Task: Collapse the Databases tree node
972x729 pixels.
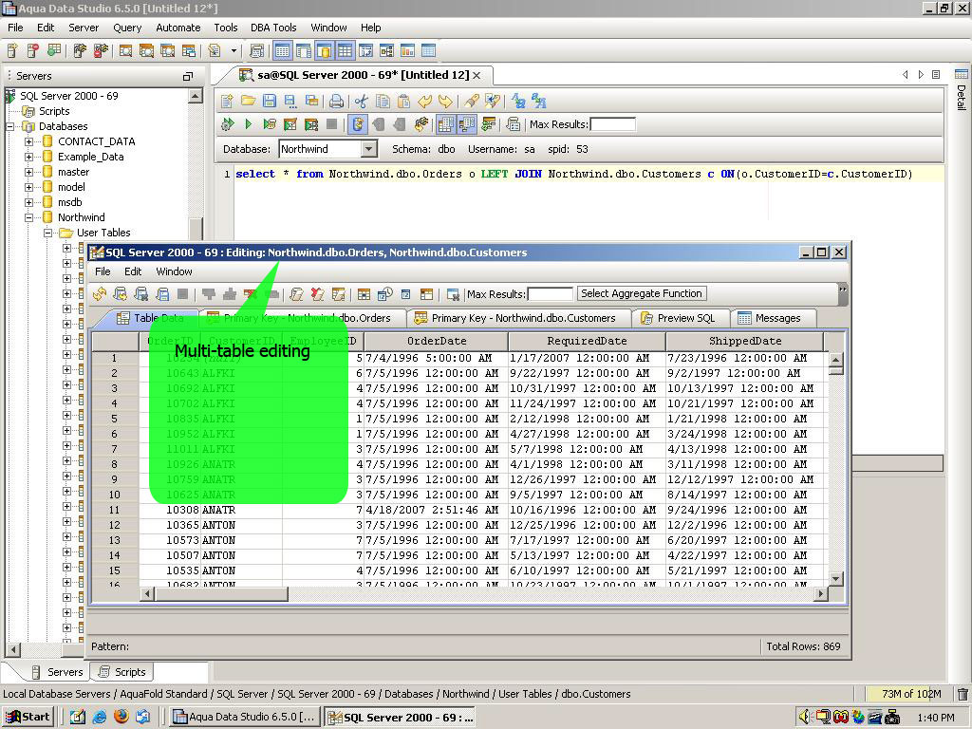Action: click(x=9, y=126)
